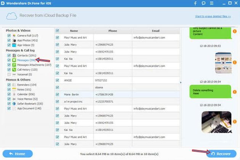This screenshot has height=160, width=240.
Task: Uncheck the Marie Bertin row checkbox
Action: (x=57, y=94)
